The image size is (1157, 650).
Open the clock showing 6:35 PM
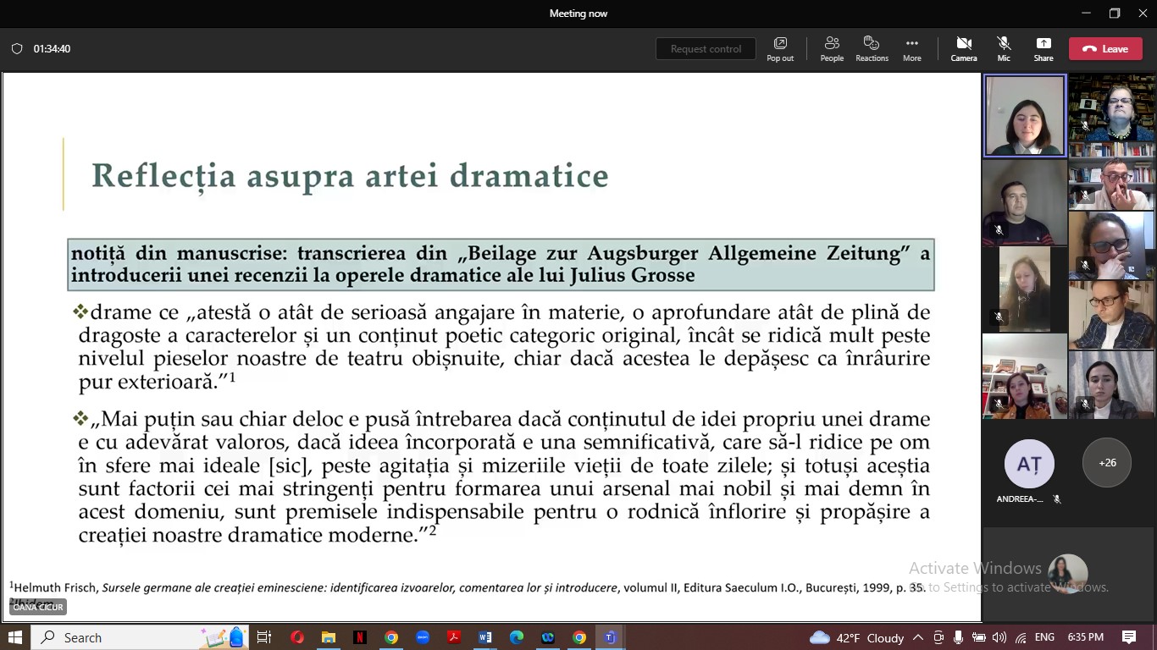(1085, 638)
